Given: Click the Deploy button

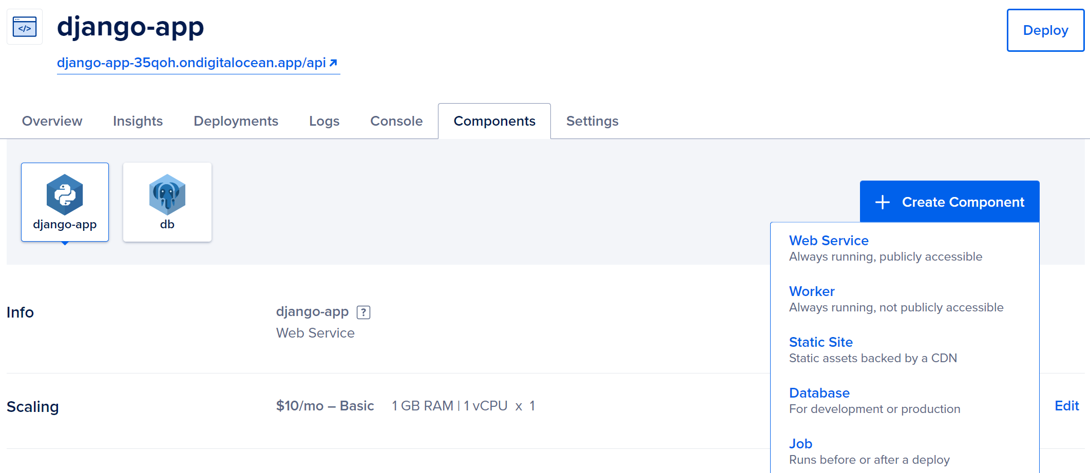Looking at the screenshot, I should point(1045,30).
